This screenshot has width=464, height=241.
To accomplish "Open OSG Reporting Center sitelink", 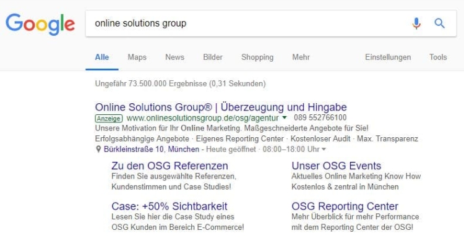I will [345, 206].
